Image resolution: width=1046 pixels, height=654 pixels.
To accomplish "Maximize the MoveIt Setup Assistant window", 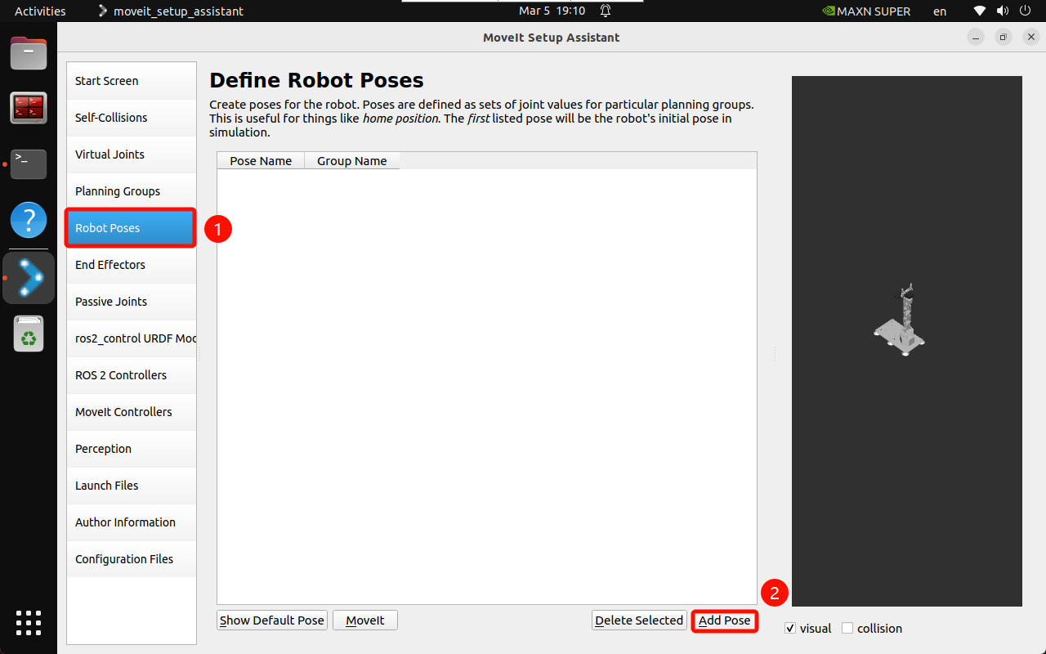I will 1003,38.
